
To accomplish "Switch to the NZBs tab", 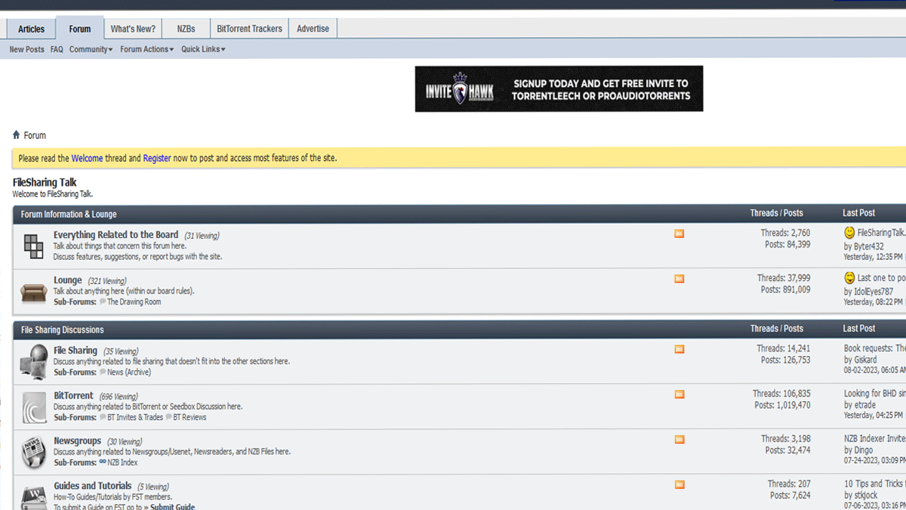I will [x=186, y=29].
